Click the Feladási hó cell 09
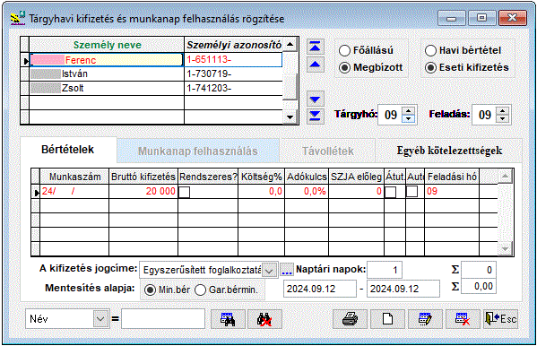Screen dimensions: 537x346 [x=452, y=192]
